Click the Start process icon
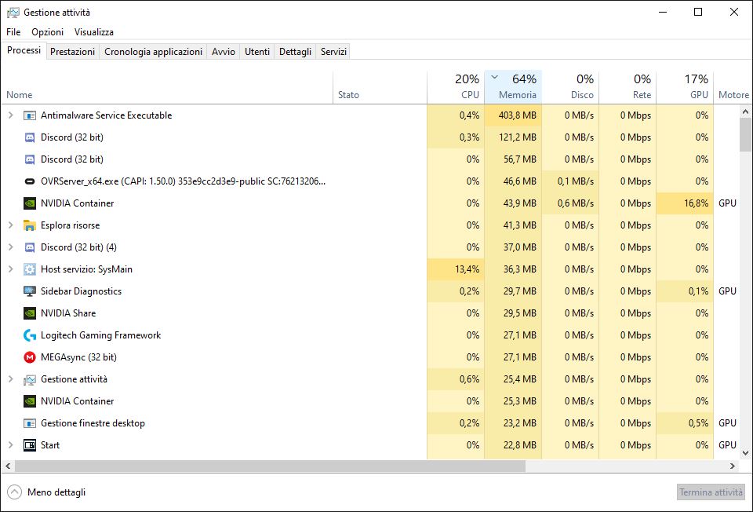 pos(30,445)
